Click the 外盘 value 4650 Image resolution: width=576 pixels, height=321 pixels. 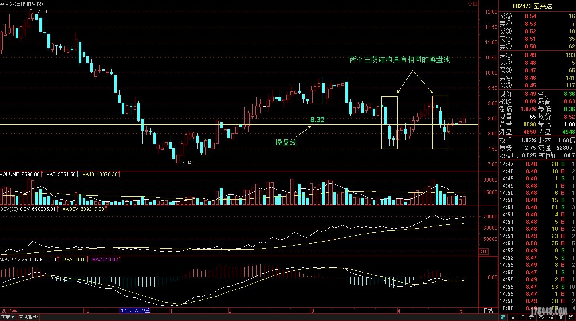(x=529, y=132)
